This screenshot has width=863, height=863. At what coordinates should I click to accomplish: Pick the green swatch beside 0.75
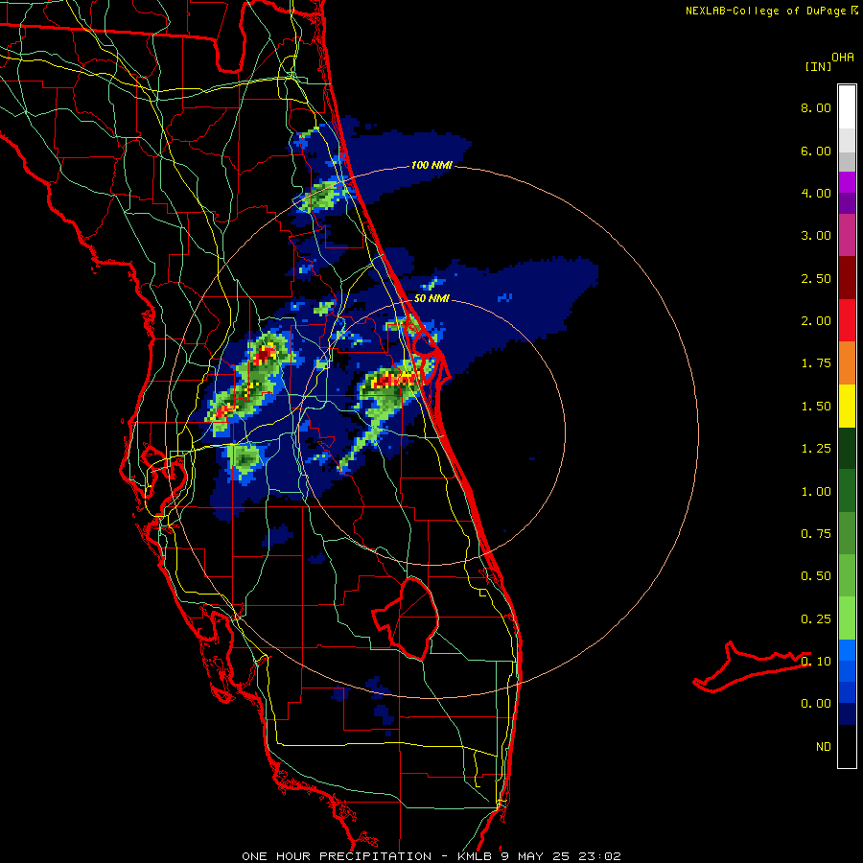[x=847, y=533]
